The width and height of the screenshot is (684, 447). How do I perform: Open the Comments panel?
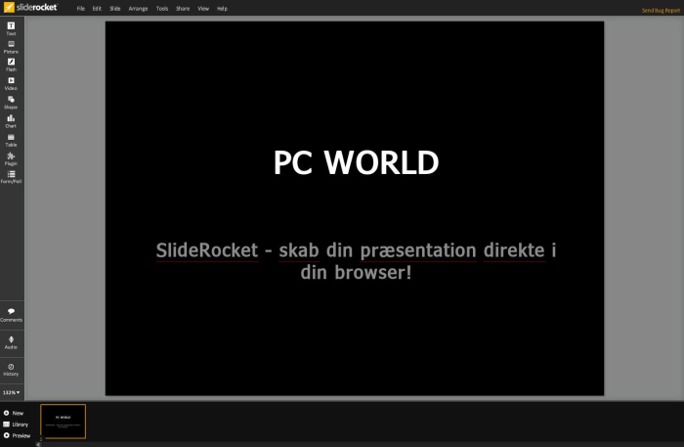click(x=12, y=315)
